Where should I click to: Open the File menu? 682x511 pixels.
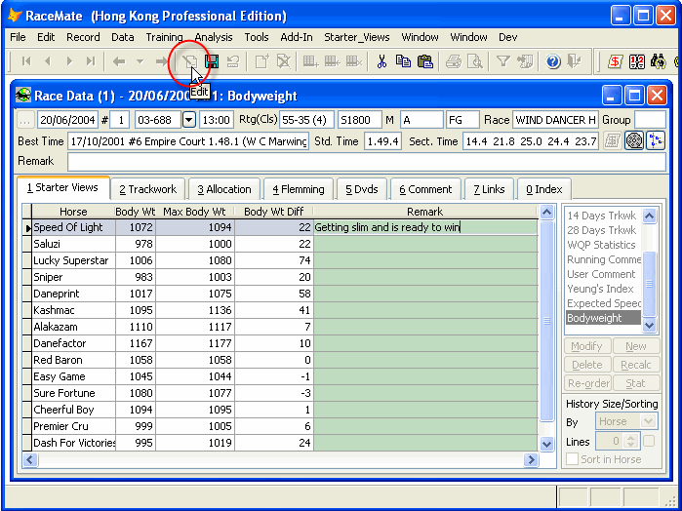18,37
